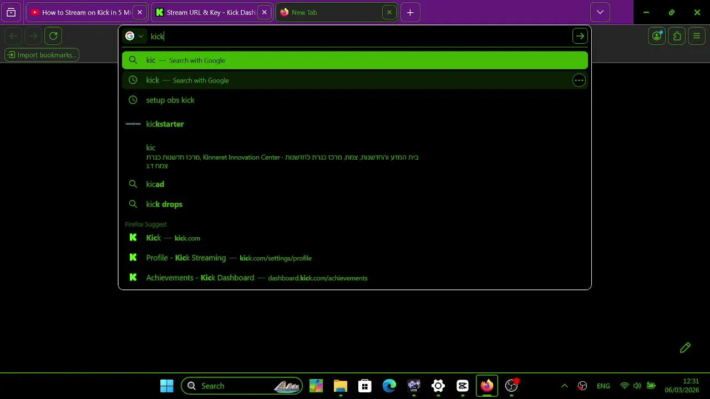Choose the 'kicad' search suggestion
This screenshot has width=710, height=399.
[x=355, y=184]
